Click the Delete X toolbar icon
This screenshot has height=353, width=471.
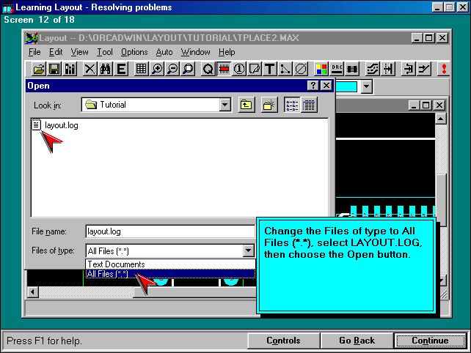(90, 69)
